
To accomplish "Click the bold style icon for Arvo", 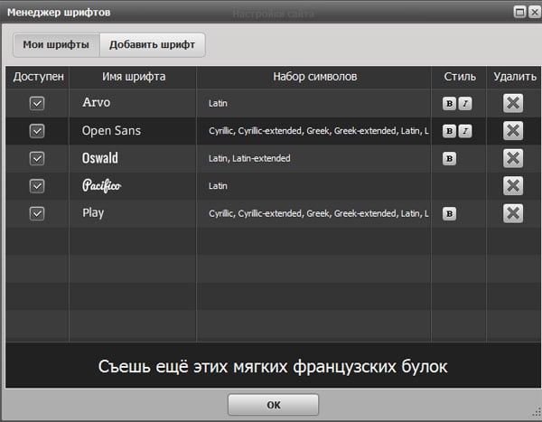I will click(x=449, y=104).
